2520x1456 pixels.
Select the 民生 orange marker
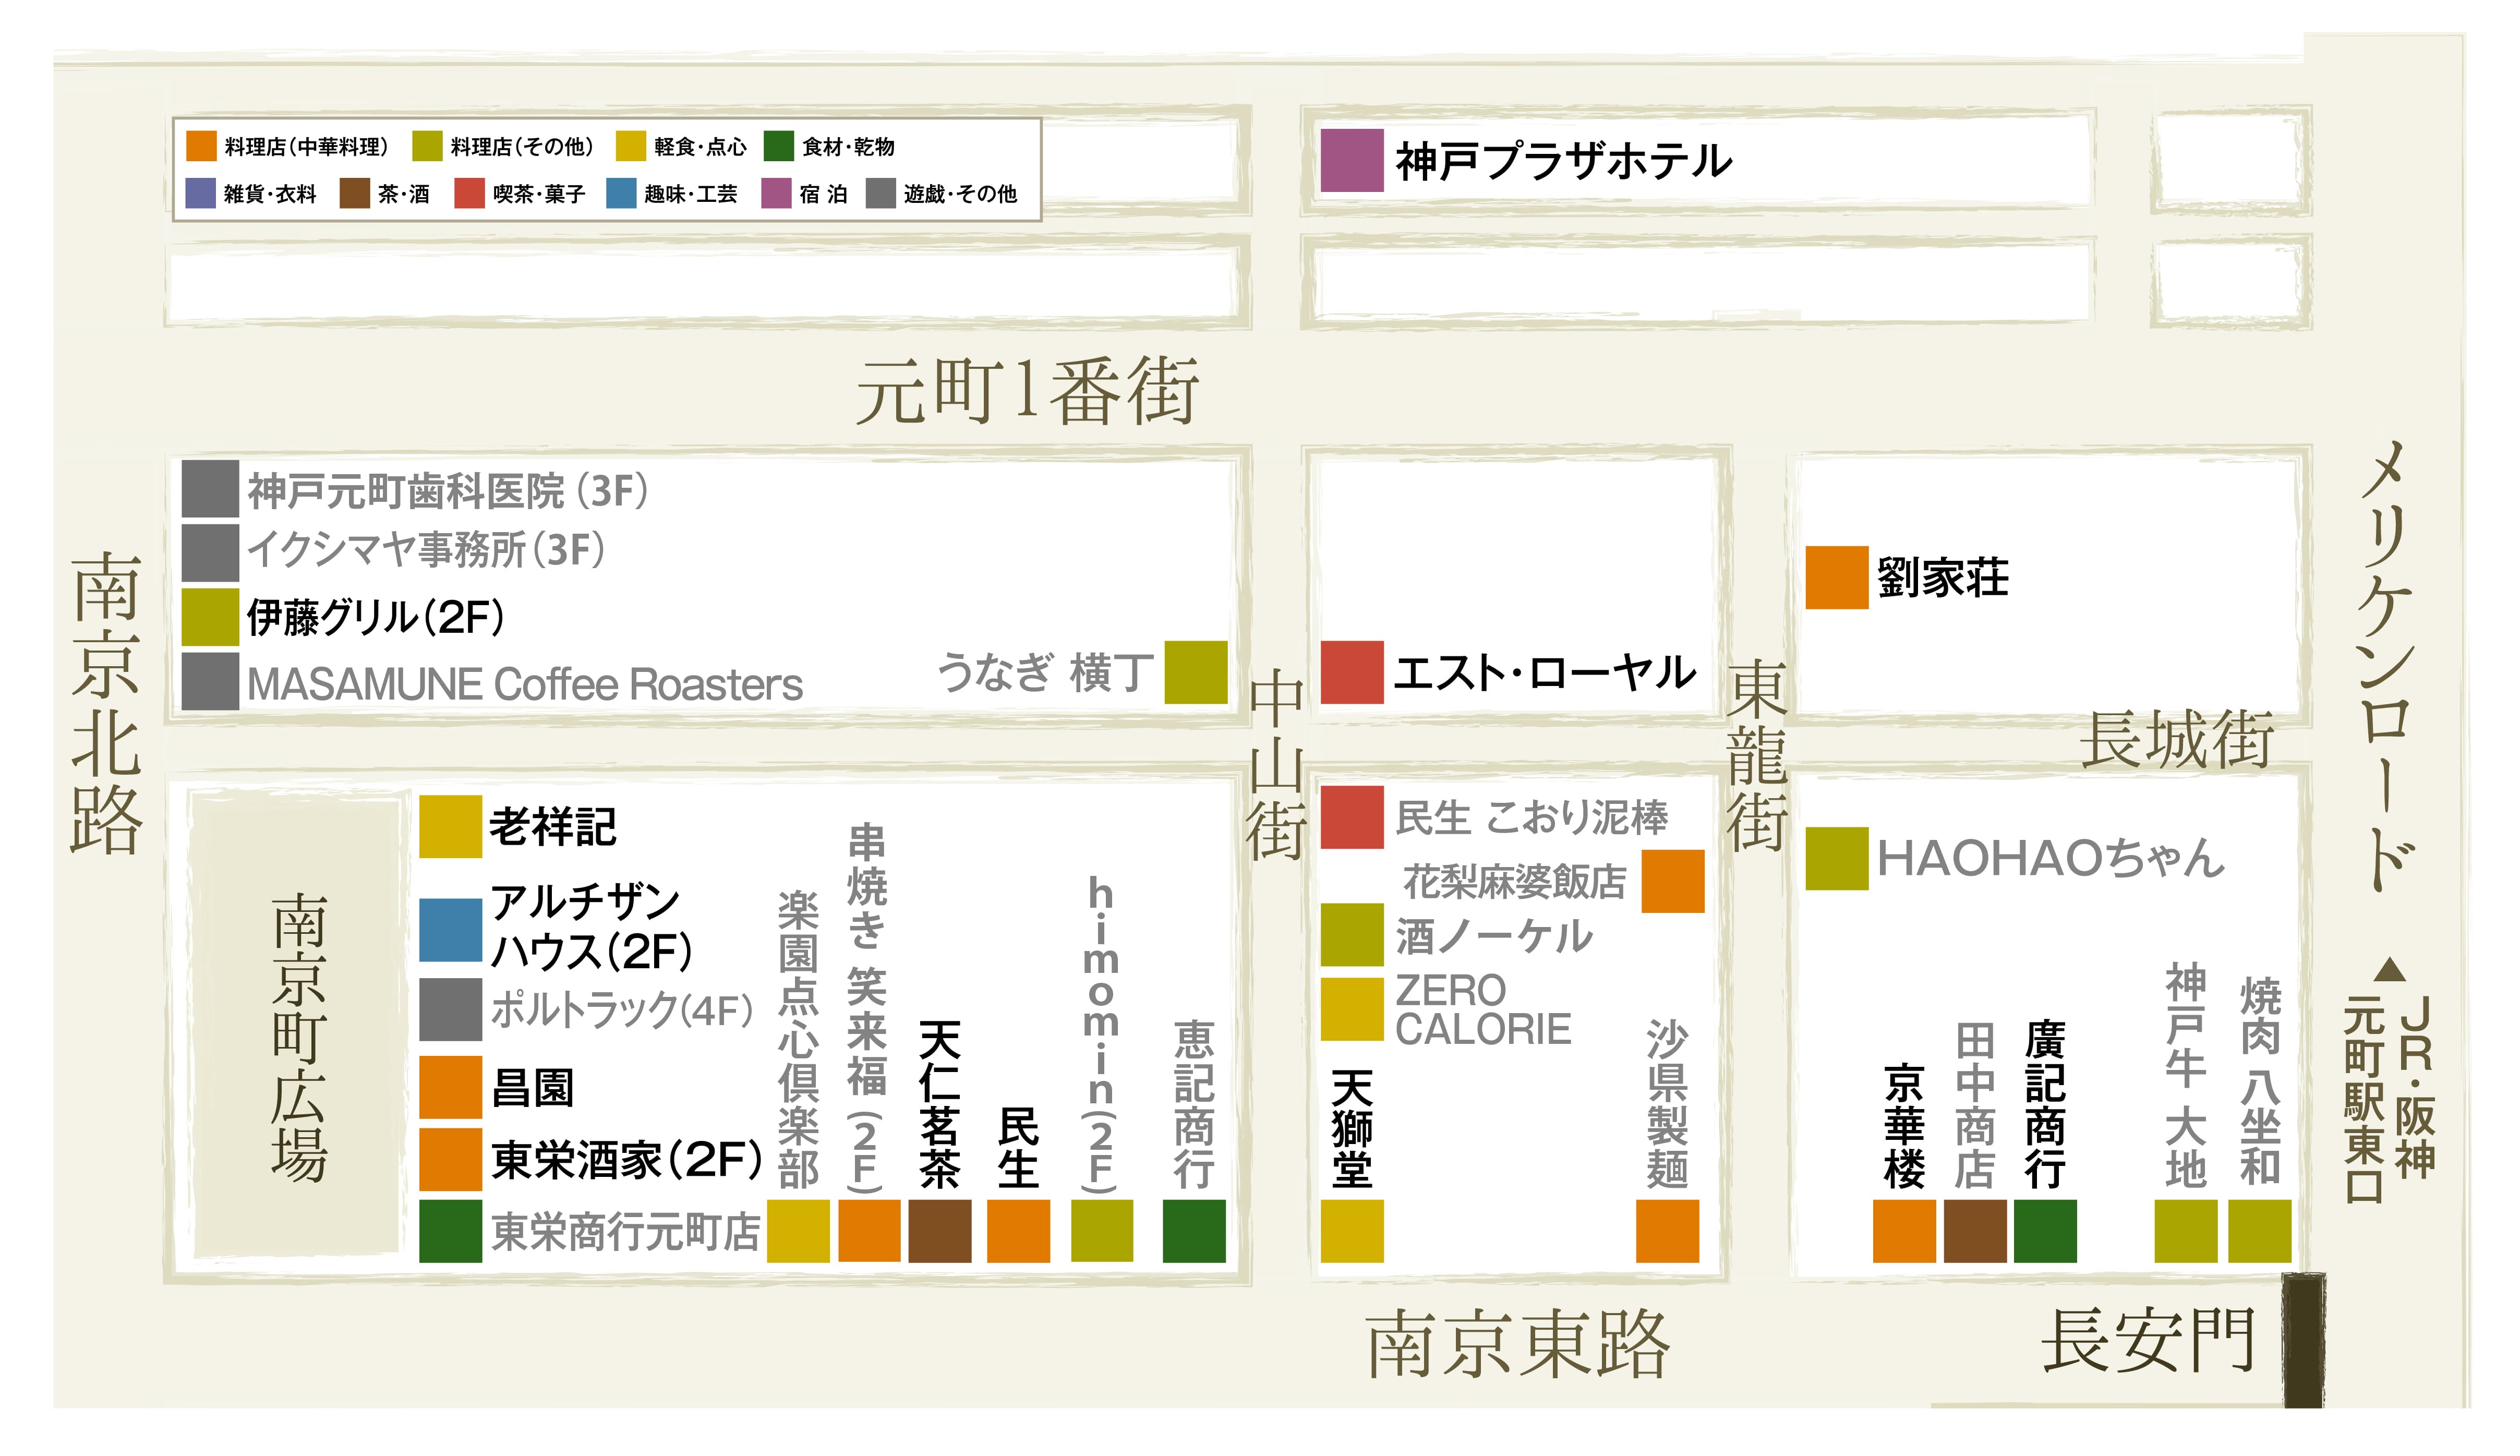1018,1231
